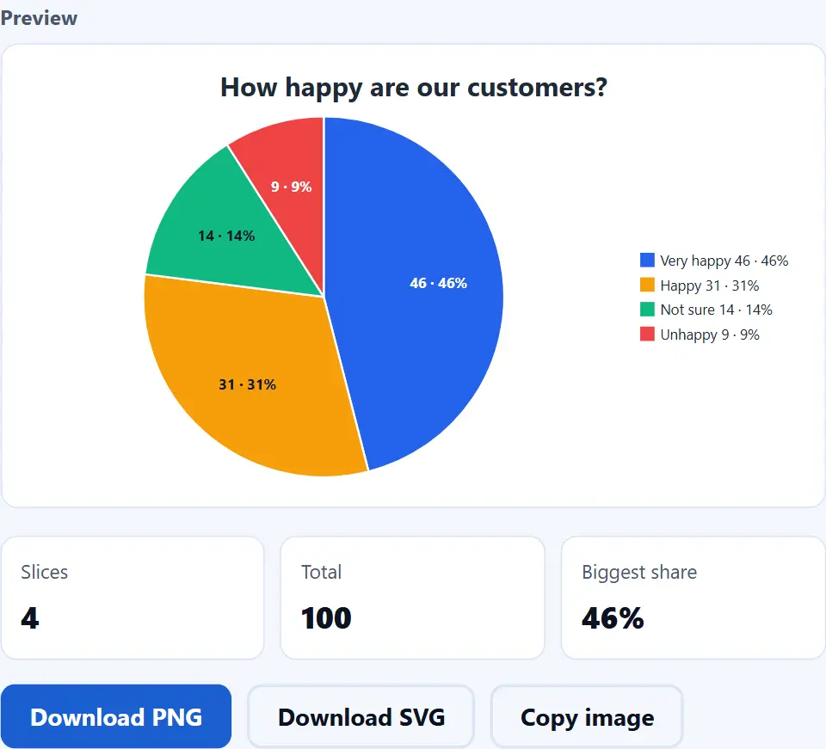Click the blue Very happy legend swatch
This screenshot has height=749, width=826.
point(647,260)
